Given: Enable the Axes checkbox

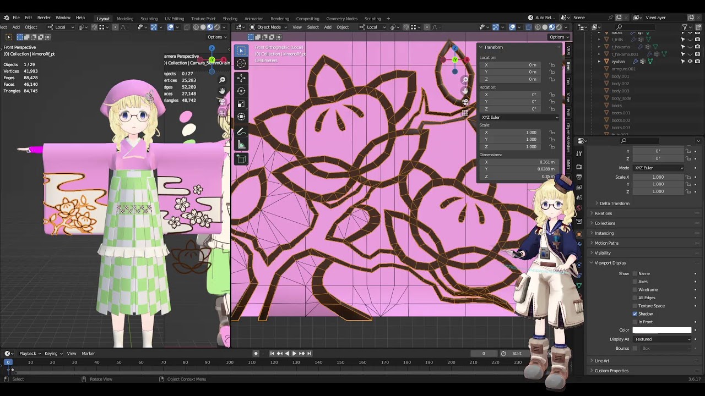Looking at the screenshot, I should (634, 282).
